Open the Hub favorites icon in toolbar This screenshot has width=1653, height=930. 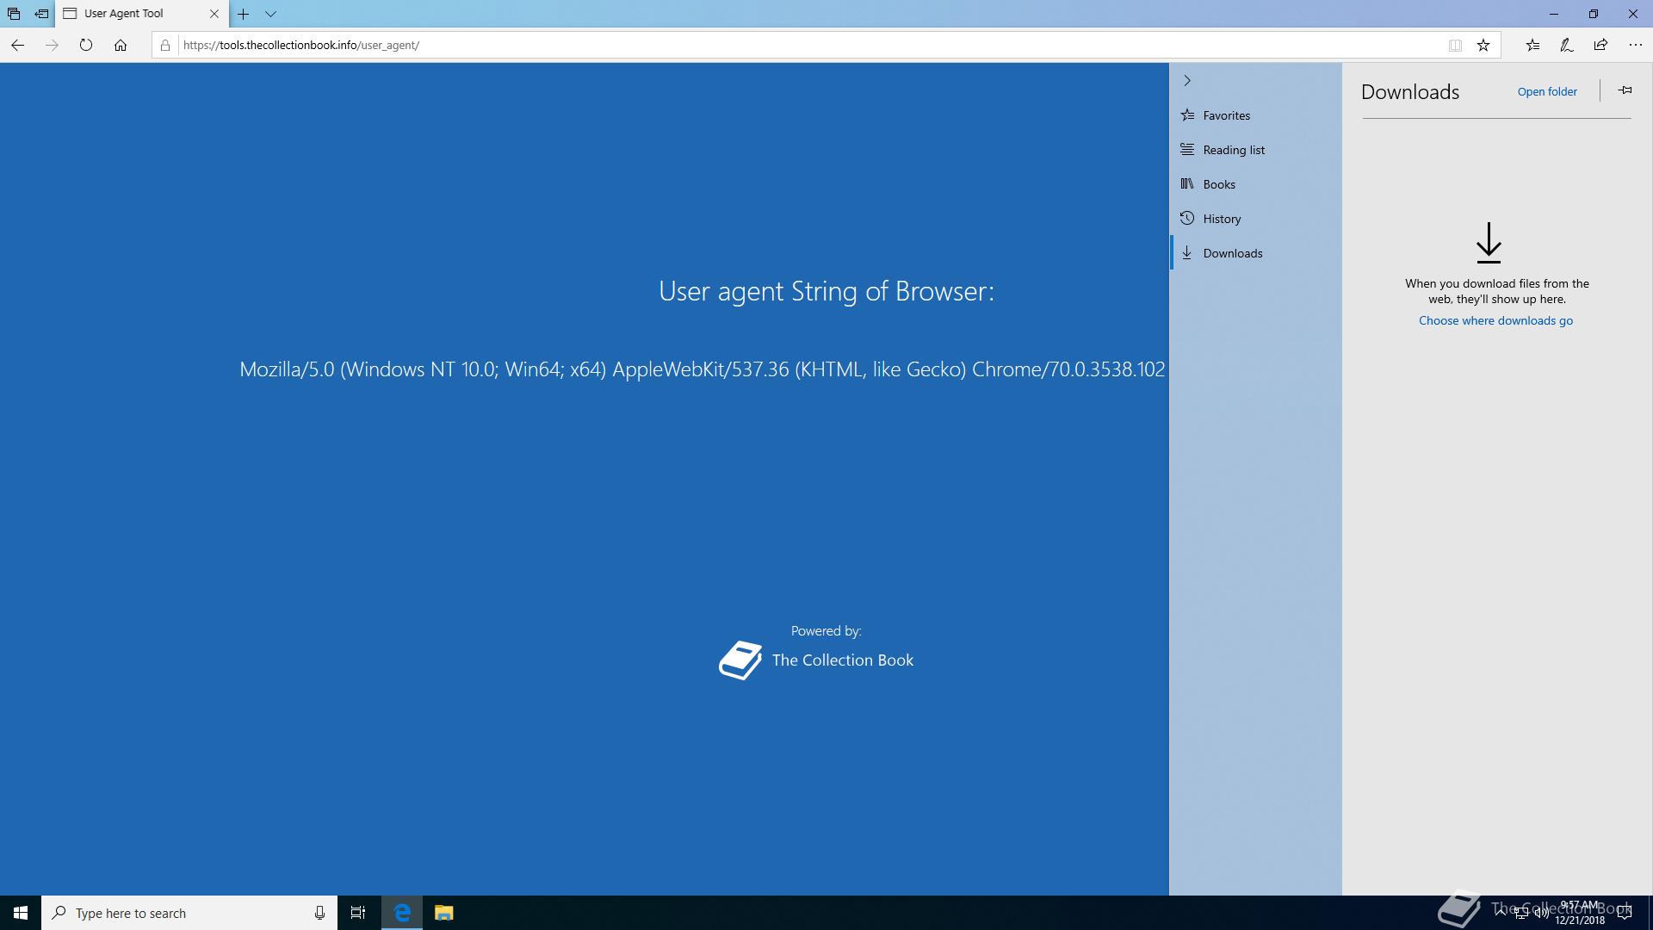(x=1532, y=45)
